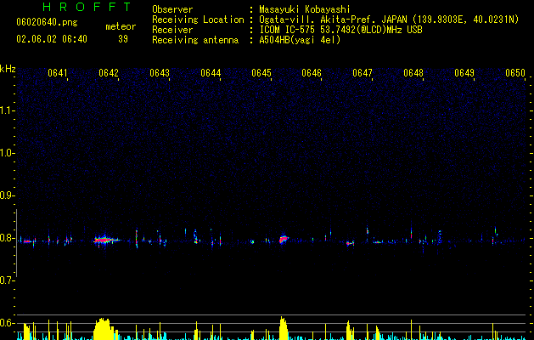
Task: Click the 'meteor' count label
Action: (x=121, y=26)
